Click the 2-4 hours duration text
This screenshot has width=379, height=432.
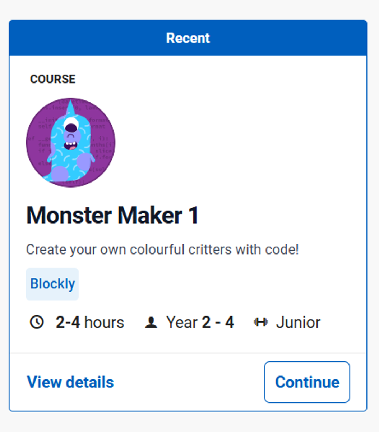[90, 322]
